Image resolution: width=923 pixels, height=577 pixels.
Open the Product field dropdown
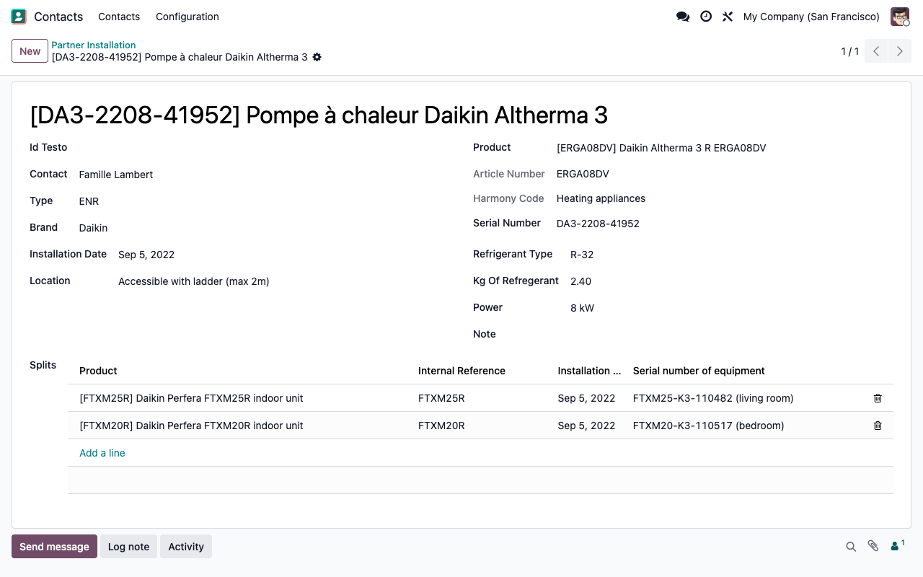725,148
